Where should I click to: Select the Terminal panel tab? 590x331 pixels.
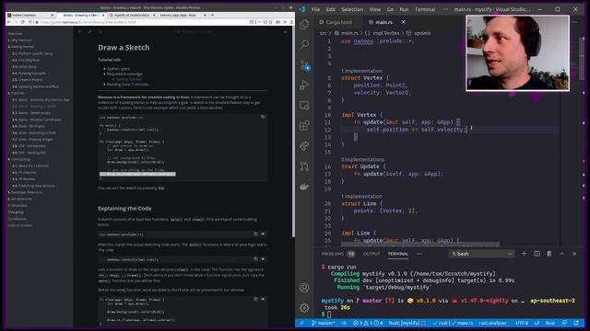click(x=397, y=254)
